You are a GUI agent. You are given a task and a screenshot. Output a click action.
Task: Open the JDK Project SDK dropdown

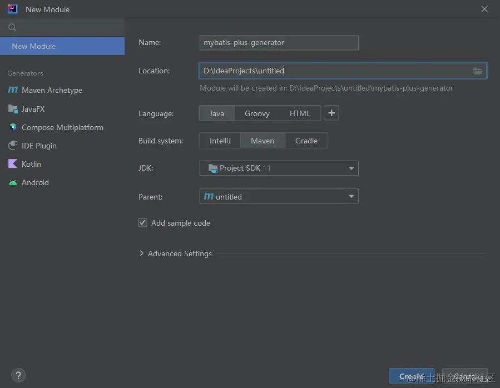pos(279,168)
